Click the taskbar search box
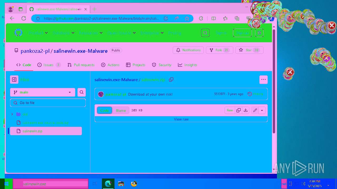The height and width of the screenshot is (189, 337). coord(51,184)
